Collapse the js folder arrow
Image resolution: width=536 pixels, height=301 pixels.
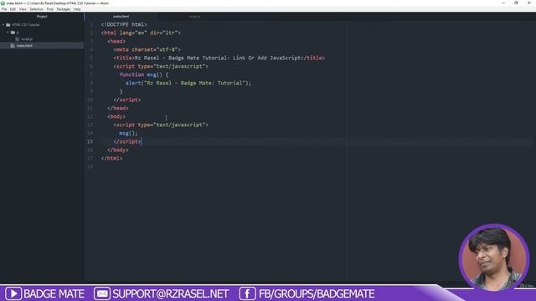click(x=8, y=32)
